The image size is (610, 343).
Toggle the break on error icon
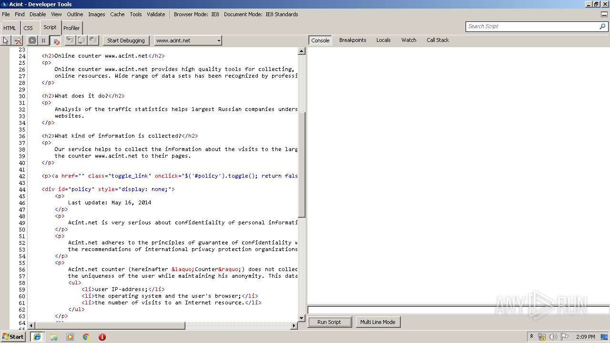click(56, 40)
